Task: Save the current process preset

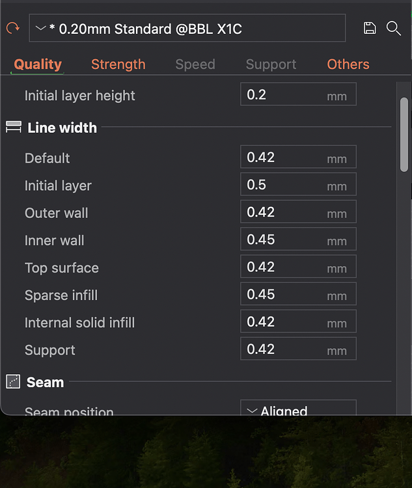Action: [370, 28]
